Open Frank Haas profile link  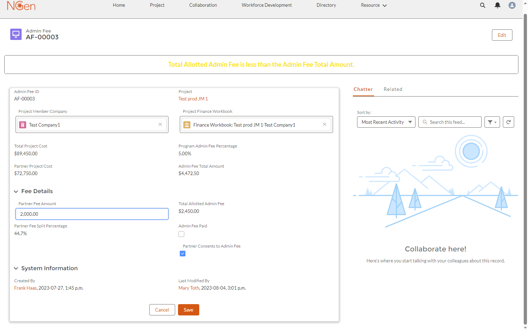pos(25,288)
